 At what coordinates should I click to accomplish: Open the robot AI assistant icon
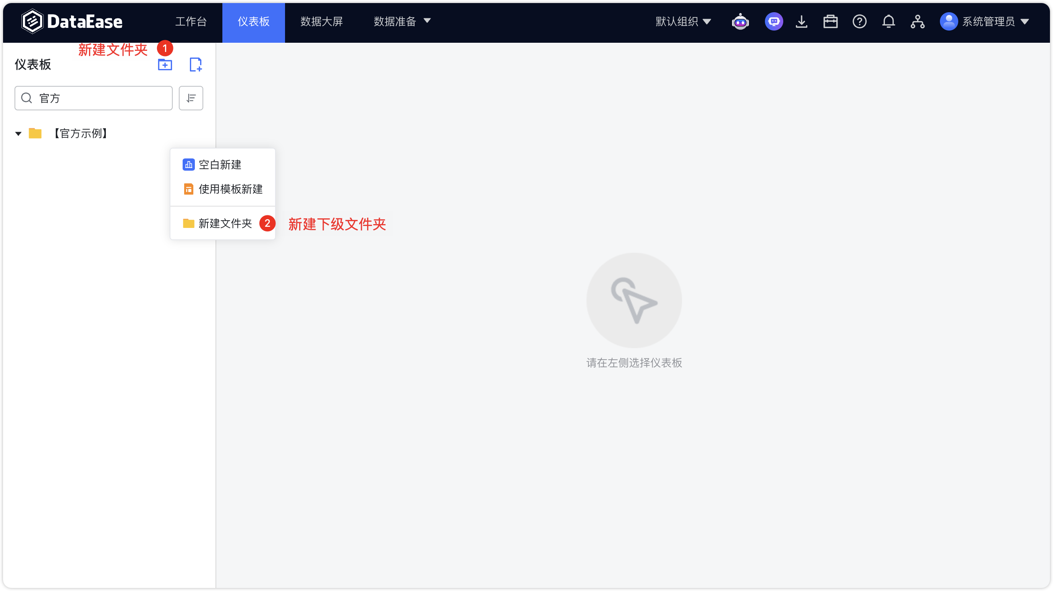[740, 21]
